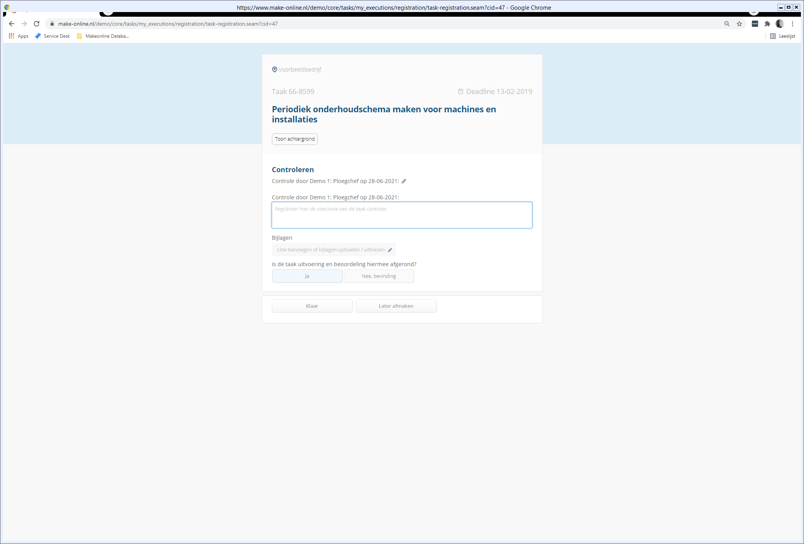Click the taak controle conclusion text field
The width and height of the screenshot is (804, 544).
pos(402,215)
